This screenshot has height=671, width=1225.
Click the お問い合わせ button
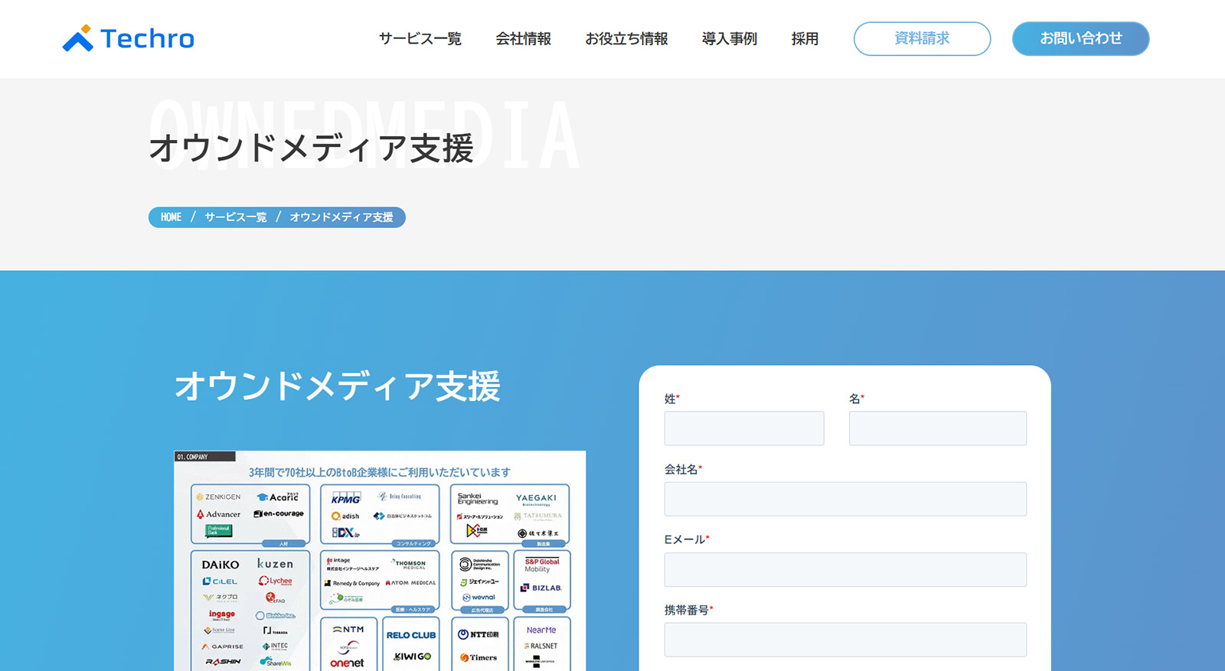point(1080,38)
